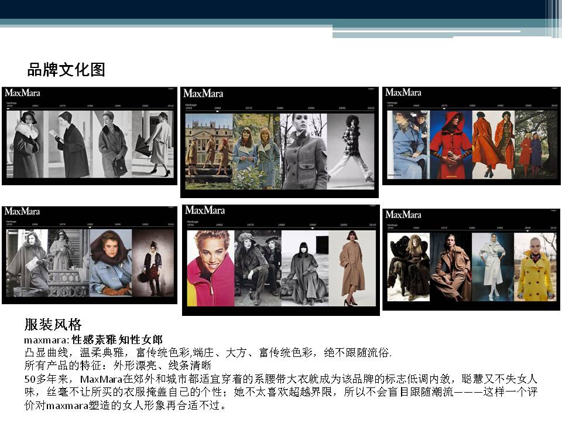Open the photo of woman carrying closed umbrella
The image size is (562, 422).
pos(153,144)
